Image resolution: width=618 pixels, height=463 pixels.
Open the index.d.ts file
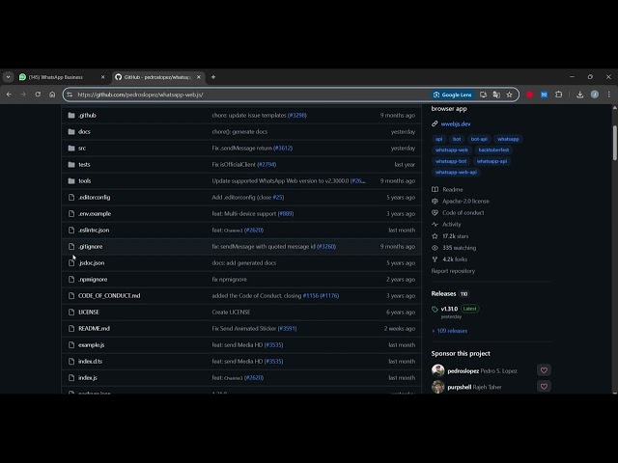click(90, 362)
